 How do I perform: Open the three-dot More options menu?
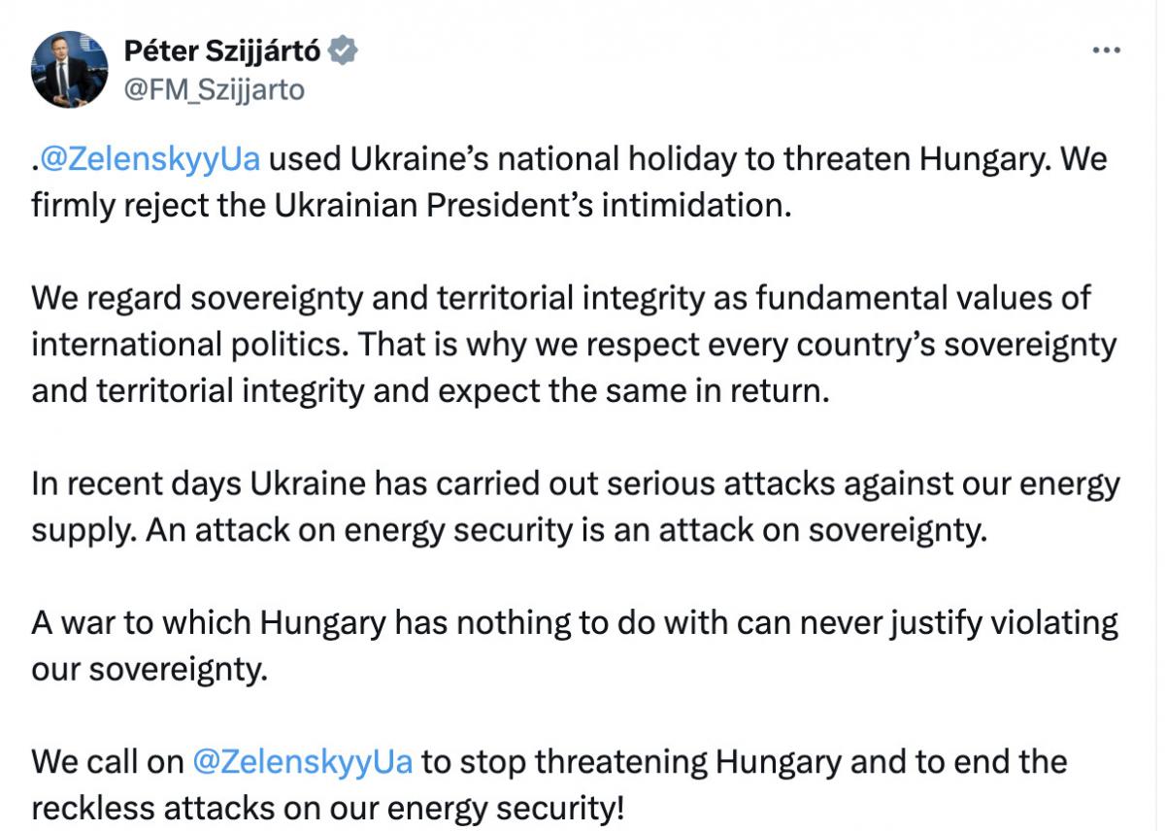1108,50
